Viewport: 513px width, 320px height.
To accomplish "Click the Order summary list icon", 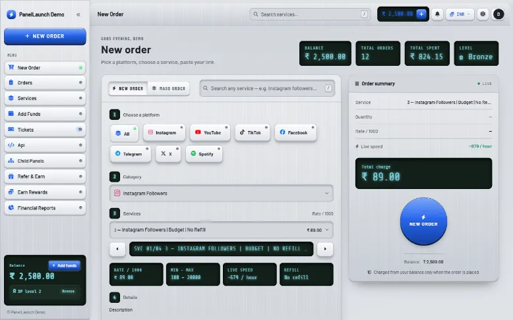I will tap(357, 84).
